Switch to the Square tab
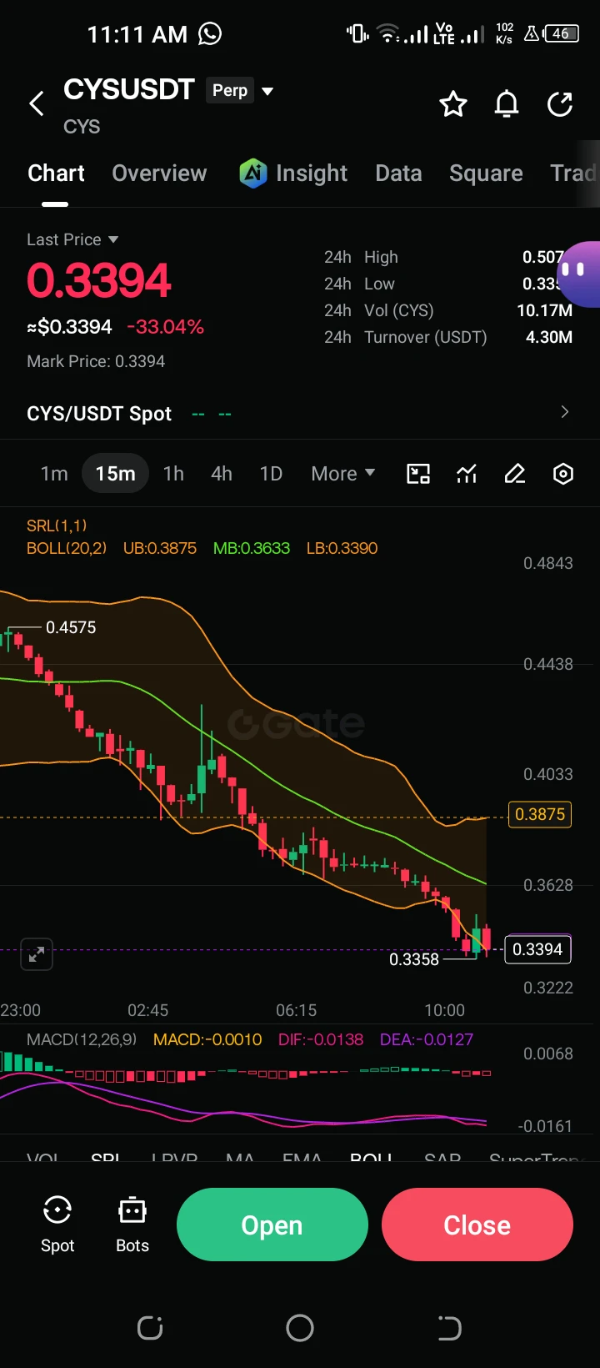This screenshot has width=600, height=1368. [486, 174]
